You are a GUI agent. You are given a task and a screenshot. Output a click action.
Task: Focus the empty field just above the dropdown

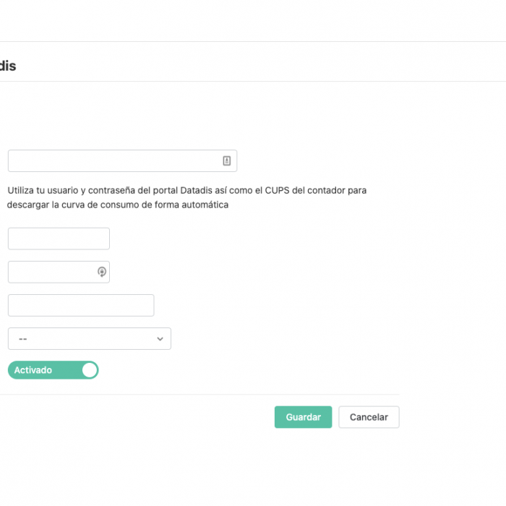(81, 305)
